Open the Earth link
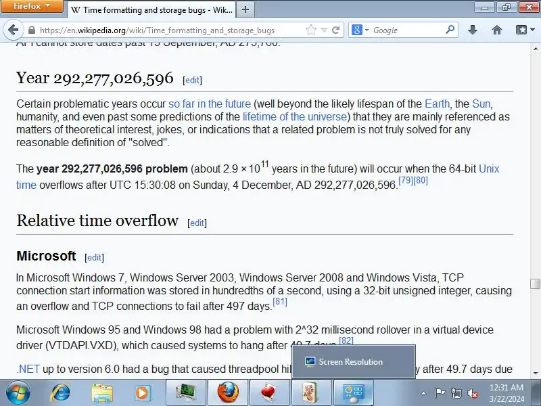This screenshot has width=541, height=406. [437, 104]
